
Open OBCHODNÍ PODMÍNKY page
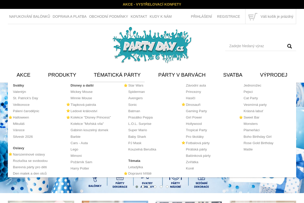(109, 16)
